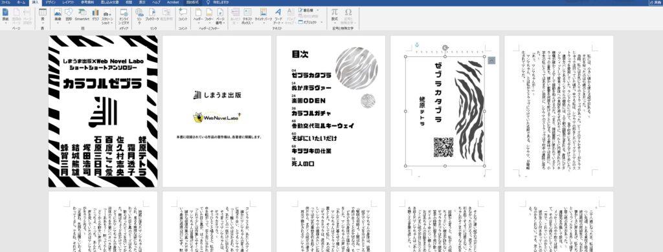Click the ぬか床ラヴァー contents entry

(311, 88)
